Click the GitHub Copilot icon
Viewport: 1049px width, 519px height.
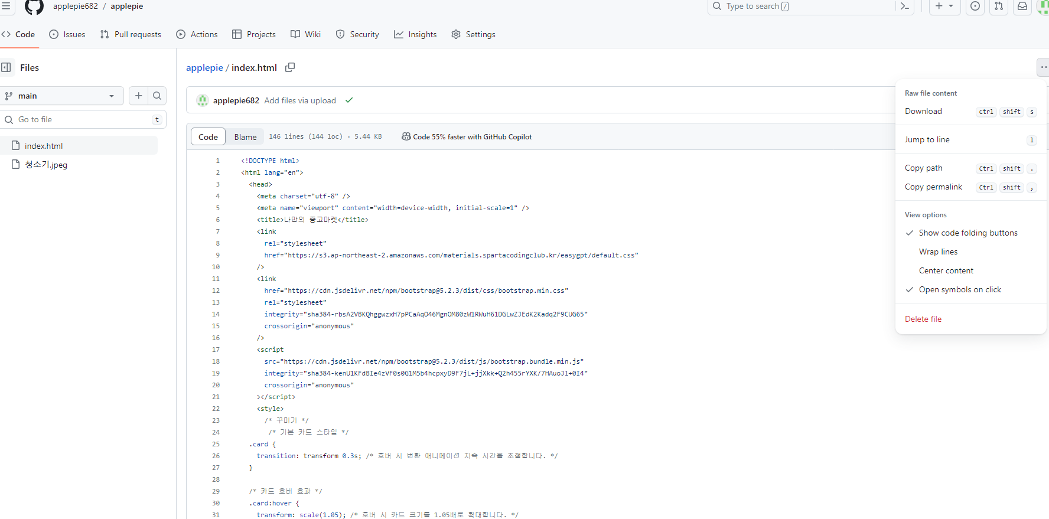406,136
